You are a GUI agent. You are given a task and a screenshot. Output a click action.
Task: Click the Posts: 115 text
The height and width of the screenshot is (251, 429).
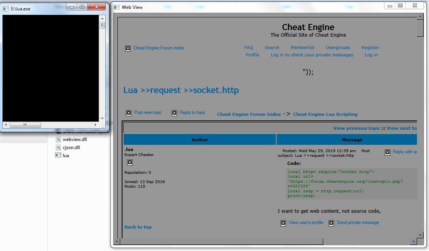click(x=135, y=187)
